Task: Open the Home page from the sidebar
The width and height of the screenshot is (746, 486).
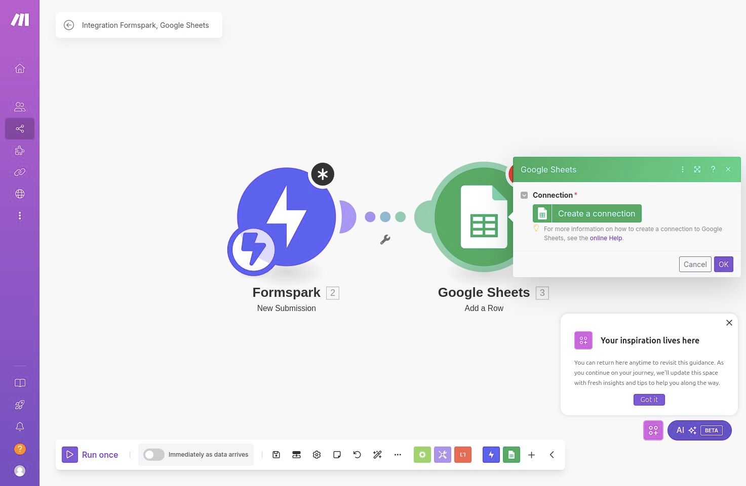Action: click(x=20, y=68)
